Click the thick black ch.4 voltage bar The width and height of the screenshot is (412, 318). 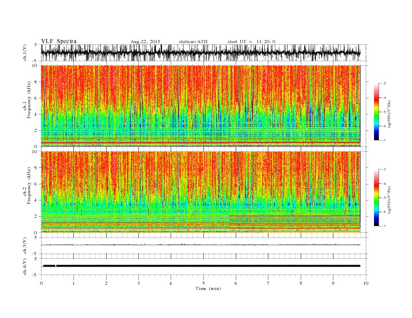pos(201,266)
